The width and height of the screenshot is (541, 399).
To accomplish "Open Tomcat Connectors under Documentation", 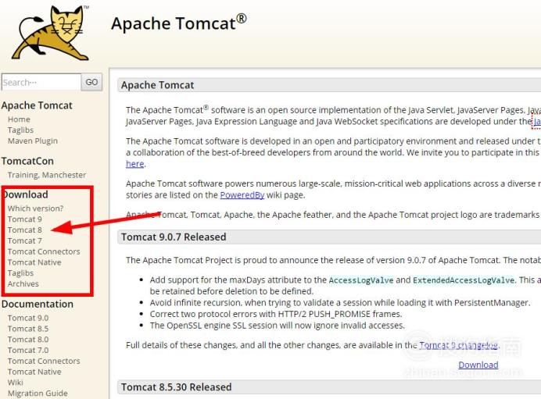I will (44, 361).
